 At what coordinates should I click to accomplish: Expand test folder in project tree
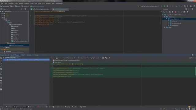[x=4, y=47]
